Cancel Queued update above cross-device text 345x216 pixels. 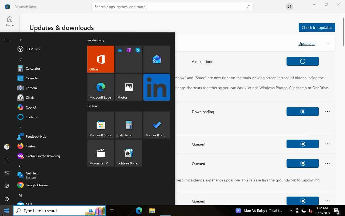[x=303, y=163]
